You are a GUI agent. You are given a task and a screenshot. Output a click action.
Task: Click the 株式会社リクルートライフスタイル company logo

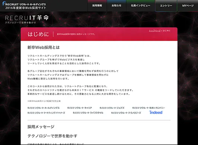tap(88, 113)
